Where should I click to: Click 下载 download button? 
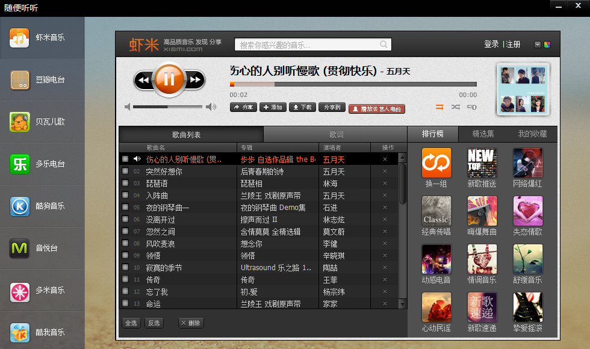pyautogui.click(x=302, y=107)
